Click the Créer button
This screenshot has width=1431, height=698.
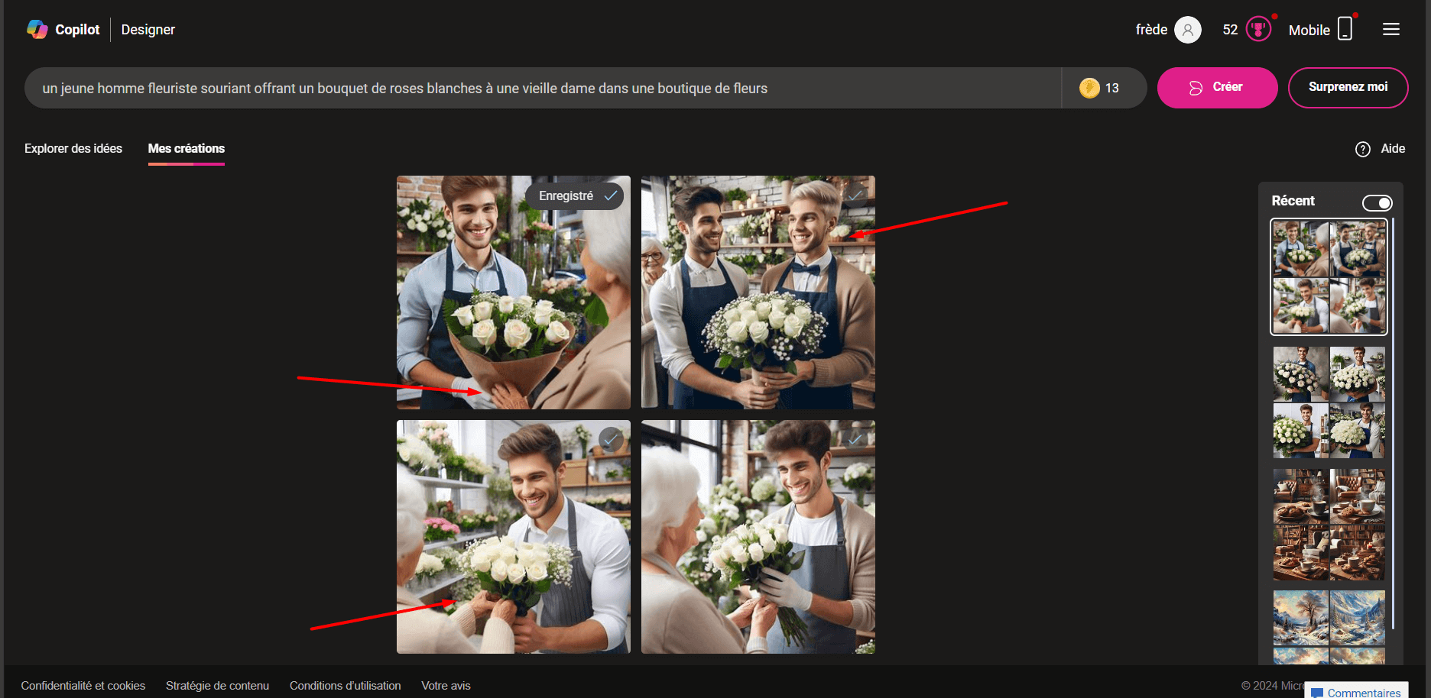click(x=1216, y=88)
